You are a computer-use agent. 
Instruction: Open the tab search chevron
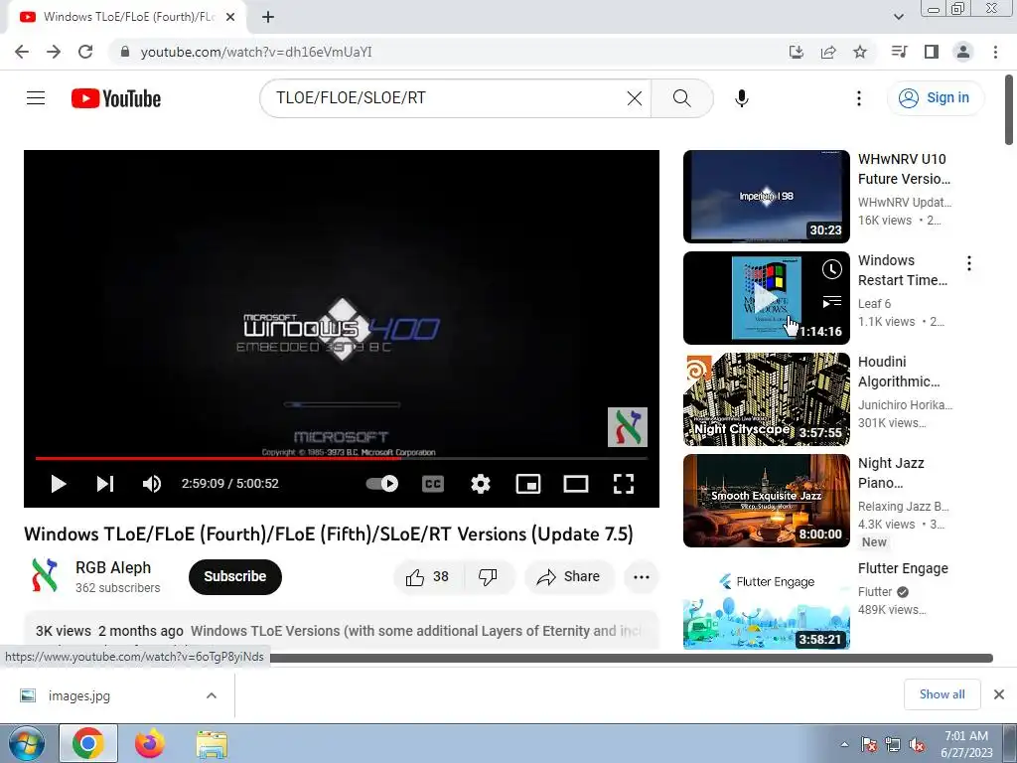coord(898,17)
